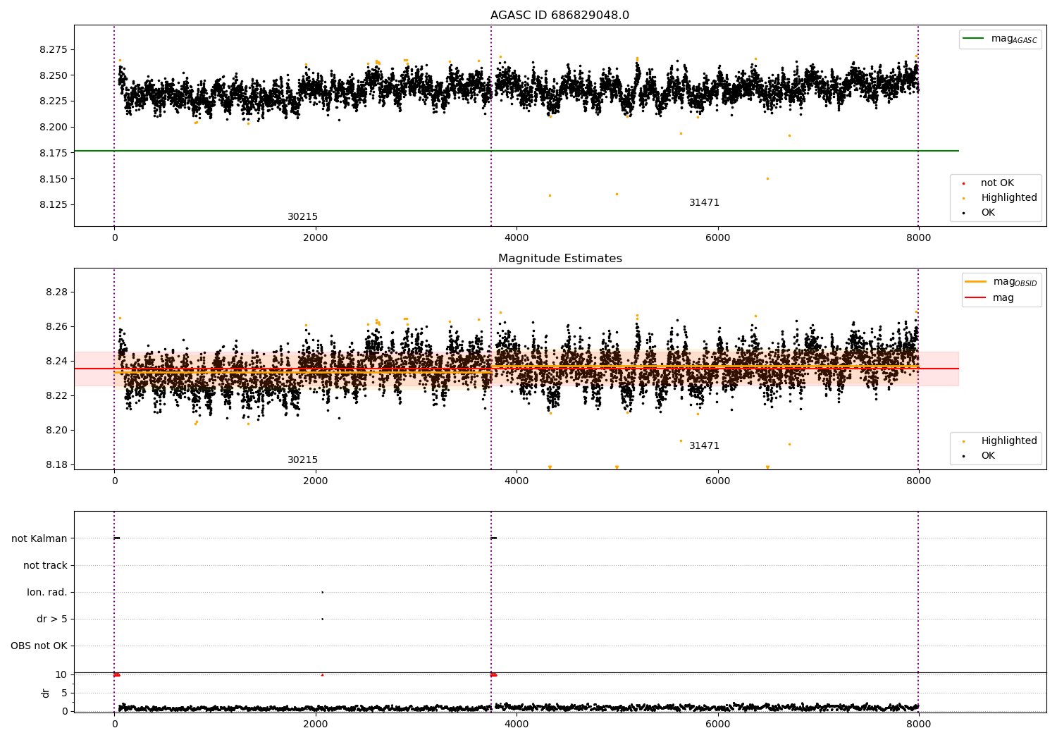Click OK marker in Magnitude Estimates legend

(x=963, y=456)
